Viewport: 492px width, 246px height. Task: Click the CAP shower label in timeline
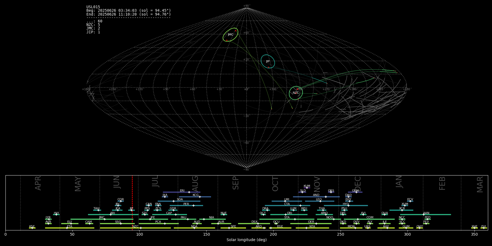click(169, 213)
